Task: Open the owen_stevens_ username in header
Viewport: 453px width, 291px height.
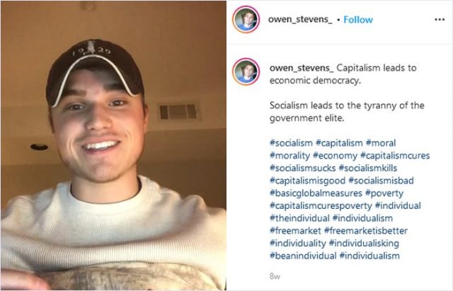Action: [300, 20]
